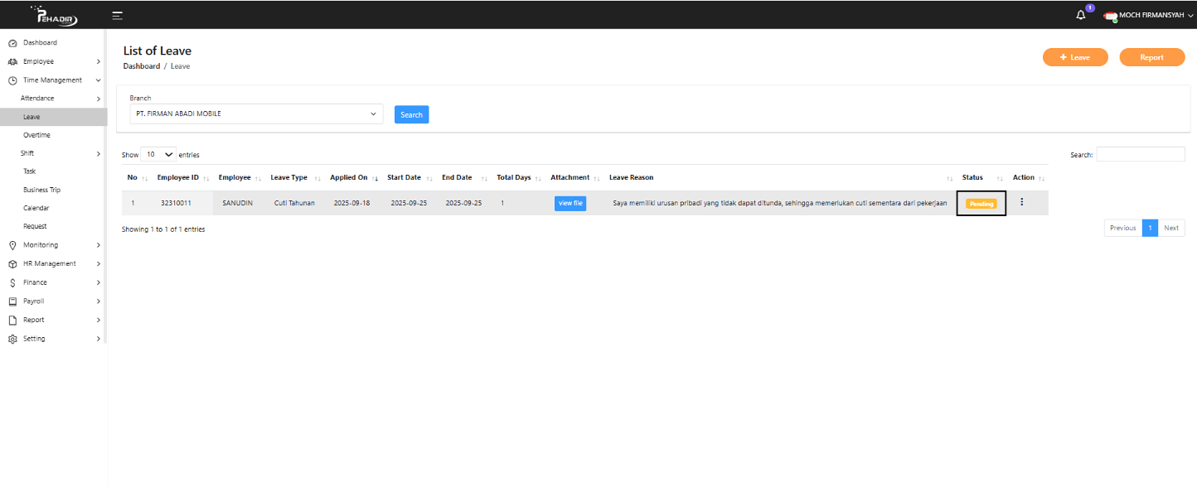Click the Dashboard breadcrumb link
The width and height of the screenshot is (1197, 487).
pos(142,66)
